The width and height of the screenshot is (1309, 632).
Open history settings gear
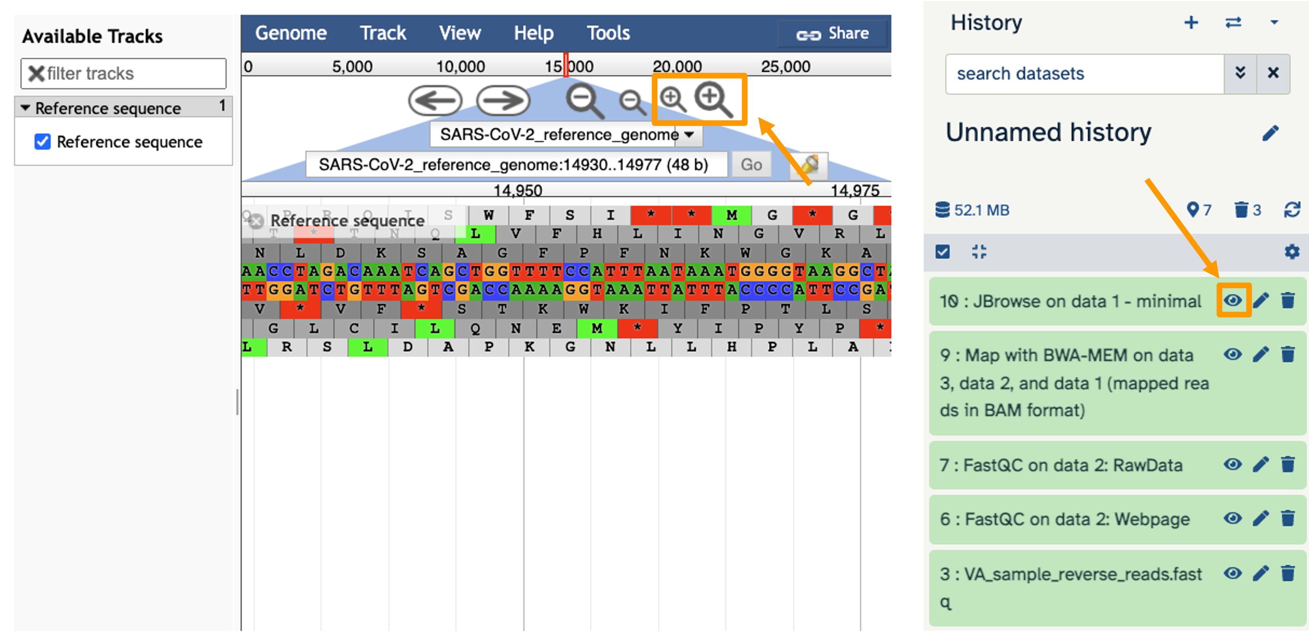pyautogui.click(x=1292, y=252)
